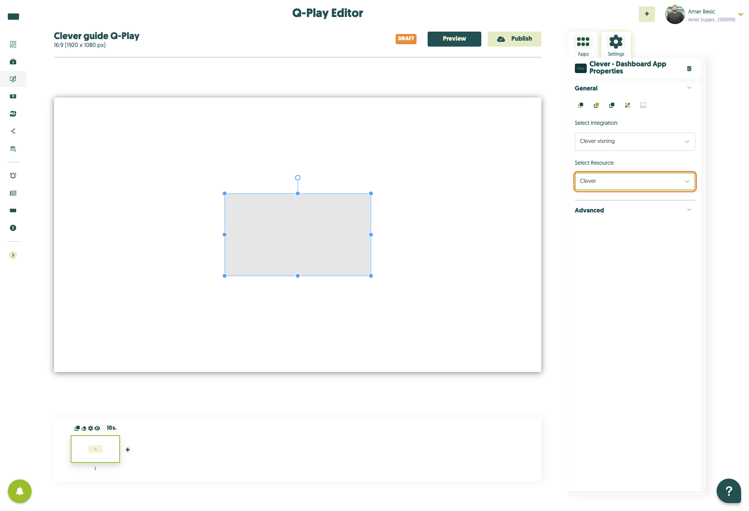Image resolution: width=749 pixels, height=511 pixels.
Task: Click the green plus button in header
Action: (x=647, y=14)
